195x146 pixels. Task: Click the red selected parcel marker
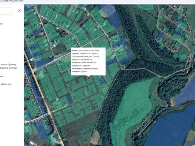click(88, 77)
